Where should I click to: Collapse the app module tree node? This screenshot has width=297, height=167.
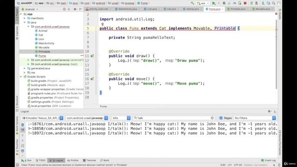21,14
